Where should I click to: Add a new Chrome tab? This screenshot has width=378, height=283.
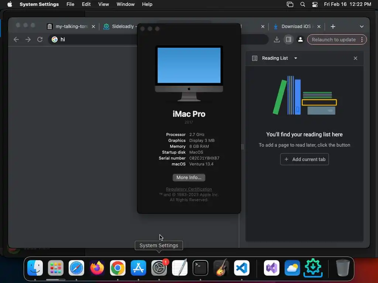[333, 27]
